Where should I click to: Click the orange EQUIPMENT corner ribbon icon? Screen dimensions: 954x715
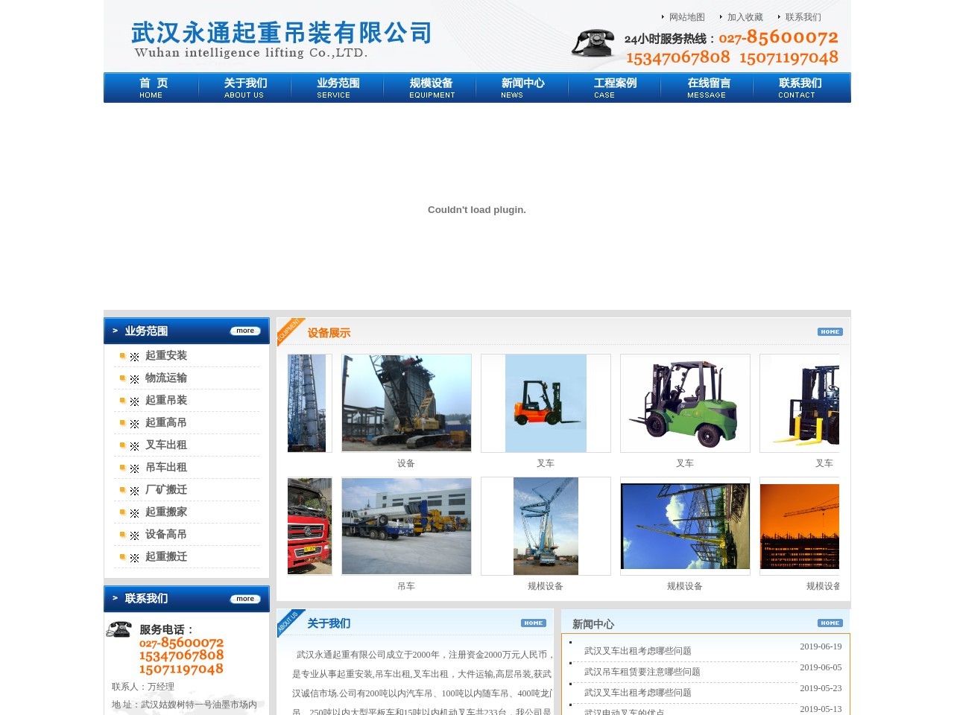[x=290, y=331]
